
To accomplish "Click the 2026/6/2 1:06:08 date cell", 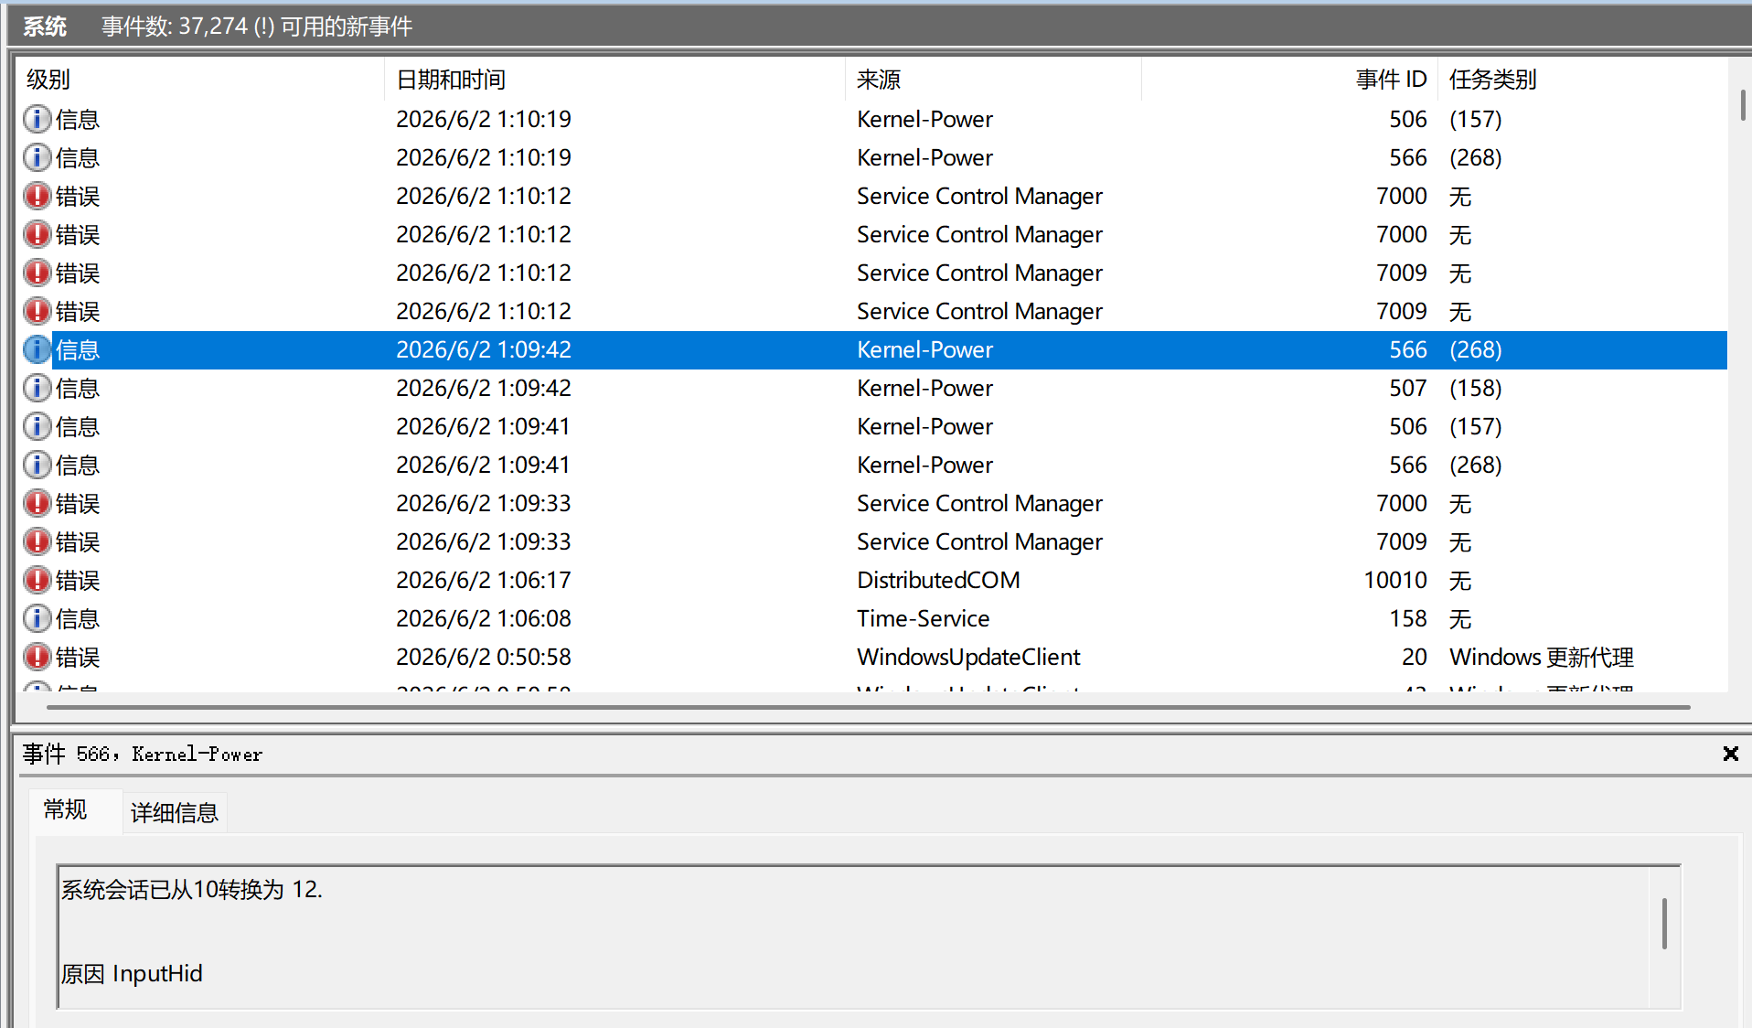I will (483, 618).
